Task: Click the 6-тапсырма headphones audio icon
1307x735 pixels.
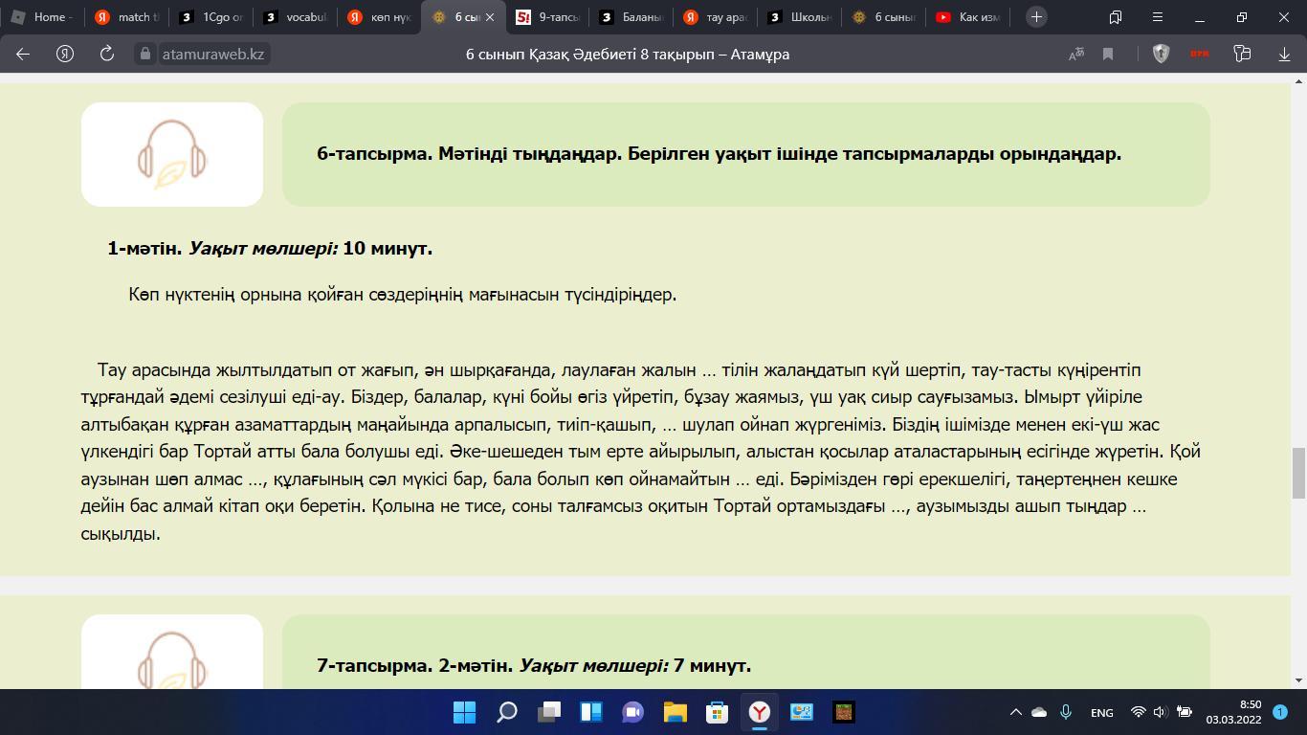Action: pyautogui.click(x=172, y=154)
